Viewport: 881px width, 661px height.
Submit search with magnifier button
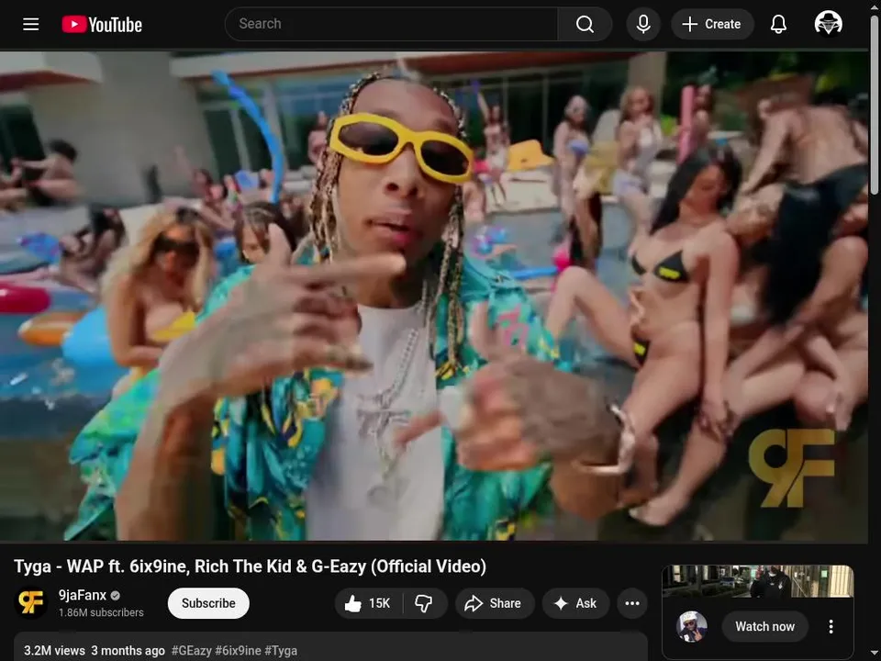[x=585, y=24]
